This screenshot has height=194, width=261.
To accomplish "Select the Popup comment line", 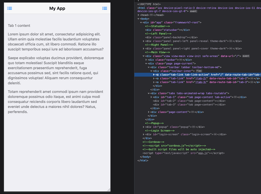I will 154,123.
